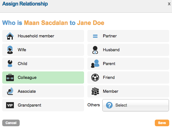Open the Others Select dropdown
172x129 pixels.
(136, 105)
